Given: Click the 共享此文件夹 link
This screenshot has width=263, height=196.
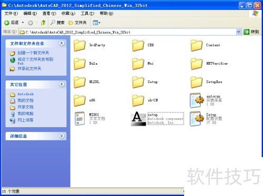Looking at the screenshot, I should click(29, 69).
